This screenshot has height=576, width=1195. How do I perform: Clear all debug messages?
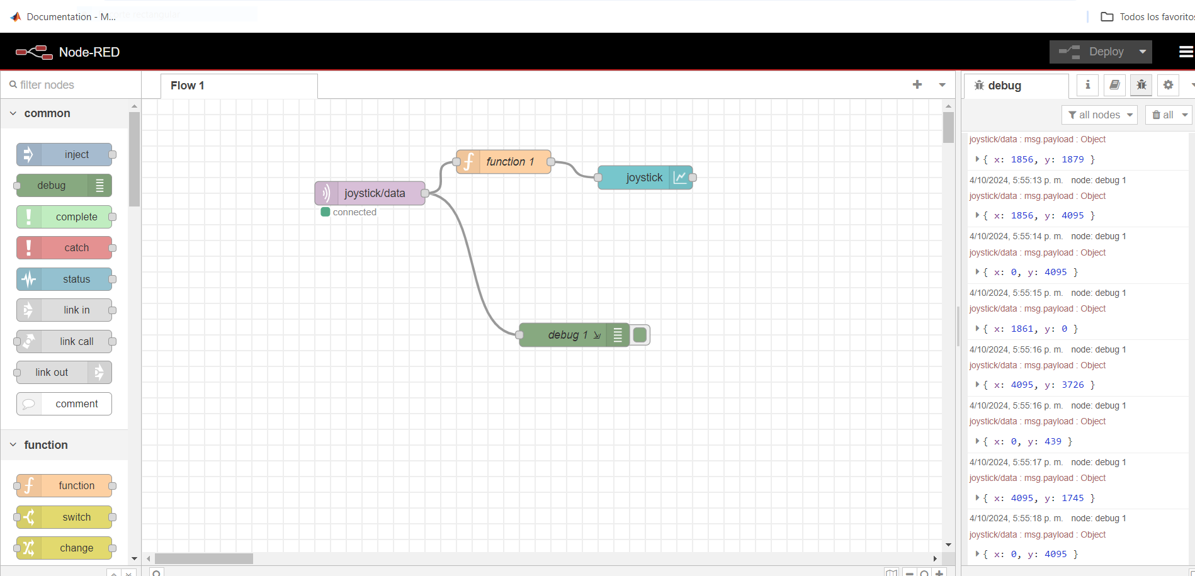[x=1162, y=115]
